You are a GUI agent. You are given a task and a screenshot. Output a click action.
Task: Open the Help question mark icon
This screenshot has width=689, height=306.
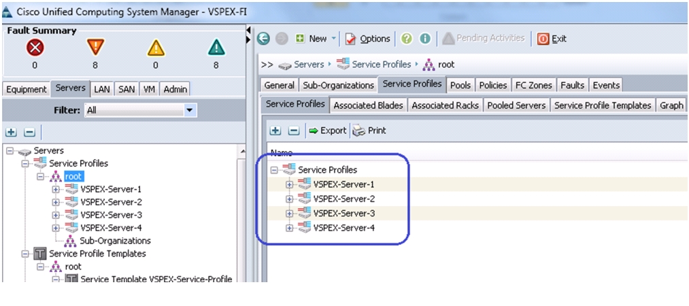point(407,39)
